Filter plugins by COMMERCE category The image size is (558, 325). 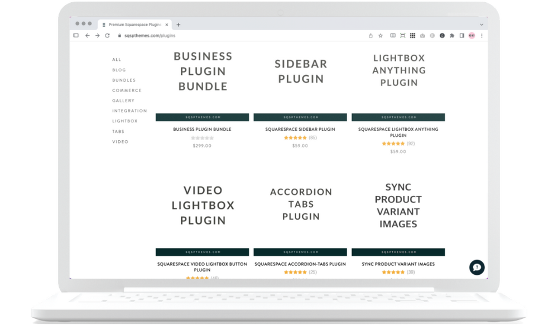(127, 90)
